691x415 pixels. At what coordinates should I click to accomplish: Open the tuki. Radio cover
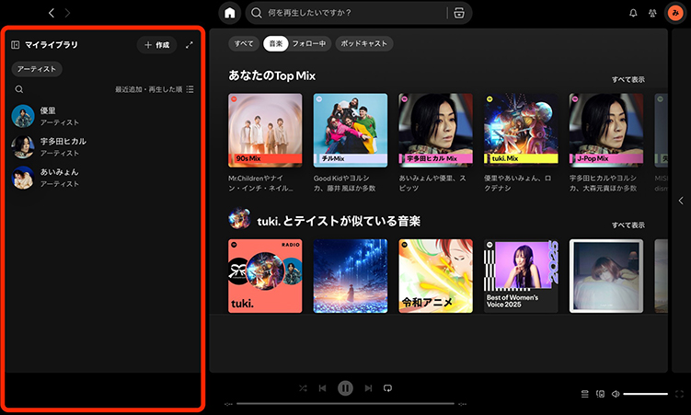265,276
